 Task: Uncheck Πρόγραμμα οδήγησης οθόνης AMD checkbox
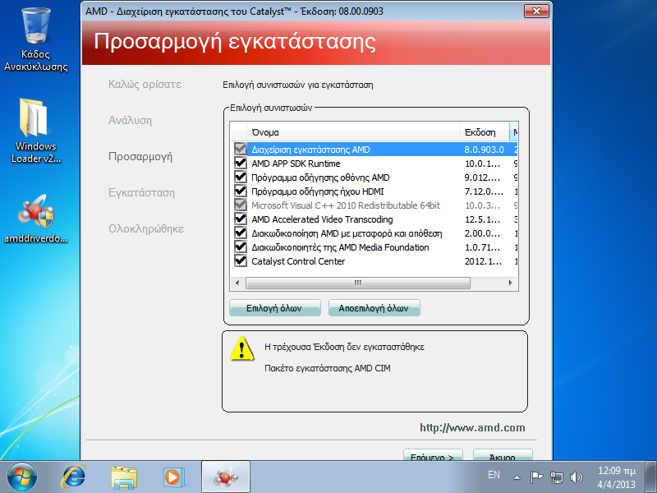240,177
